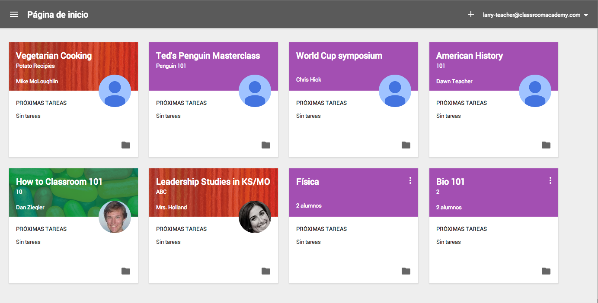Open Física class folder icon

(x=406, y=271)
